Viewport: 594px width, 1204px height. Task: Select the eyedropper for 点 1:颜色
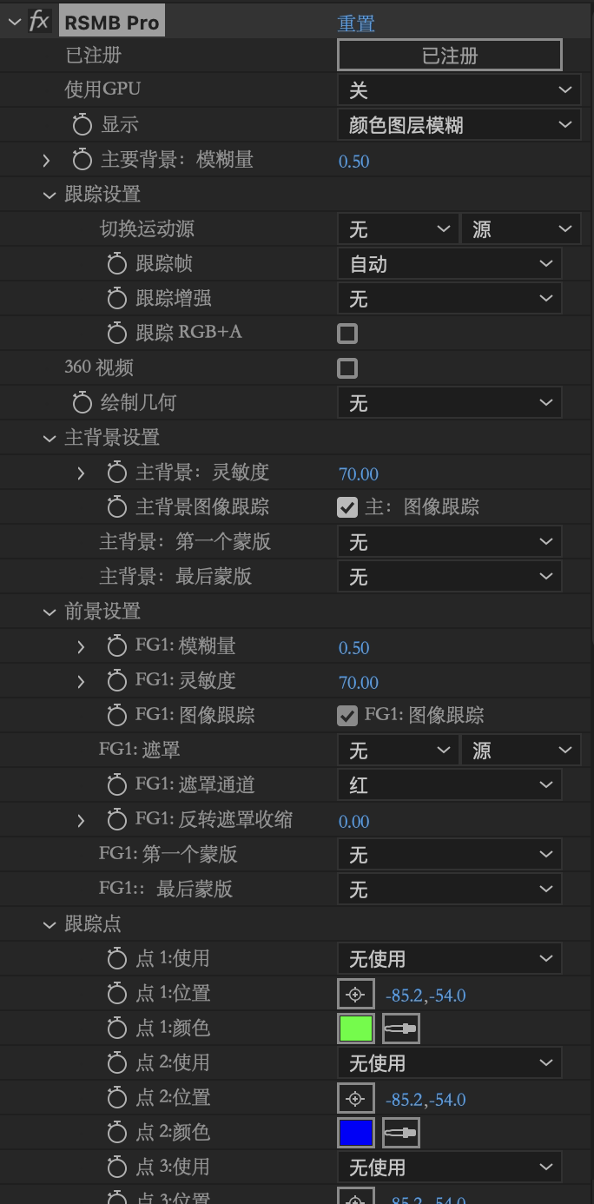(400, 1029)
